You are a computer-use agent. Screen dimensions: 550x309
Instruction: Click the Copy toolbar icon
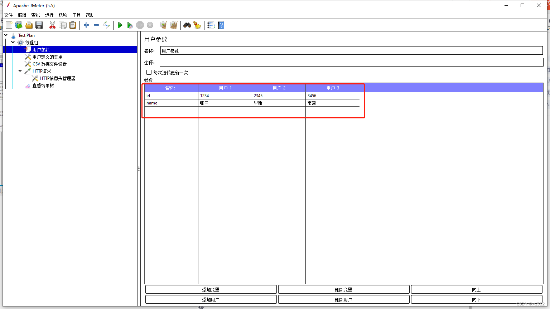(63, 25)
